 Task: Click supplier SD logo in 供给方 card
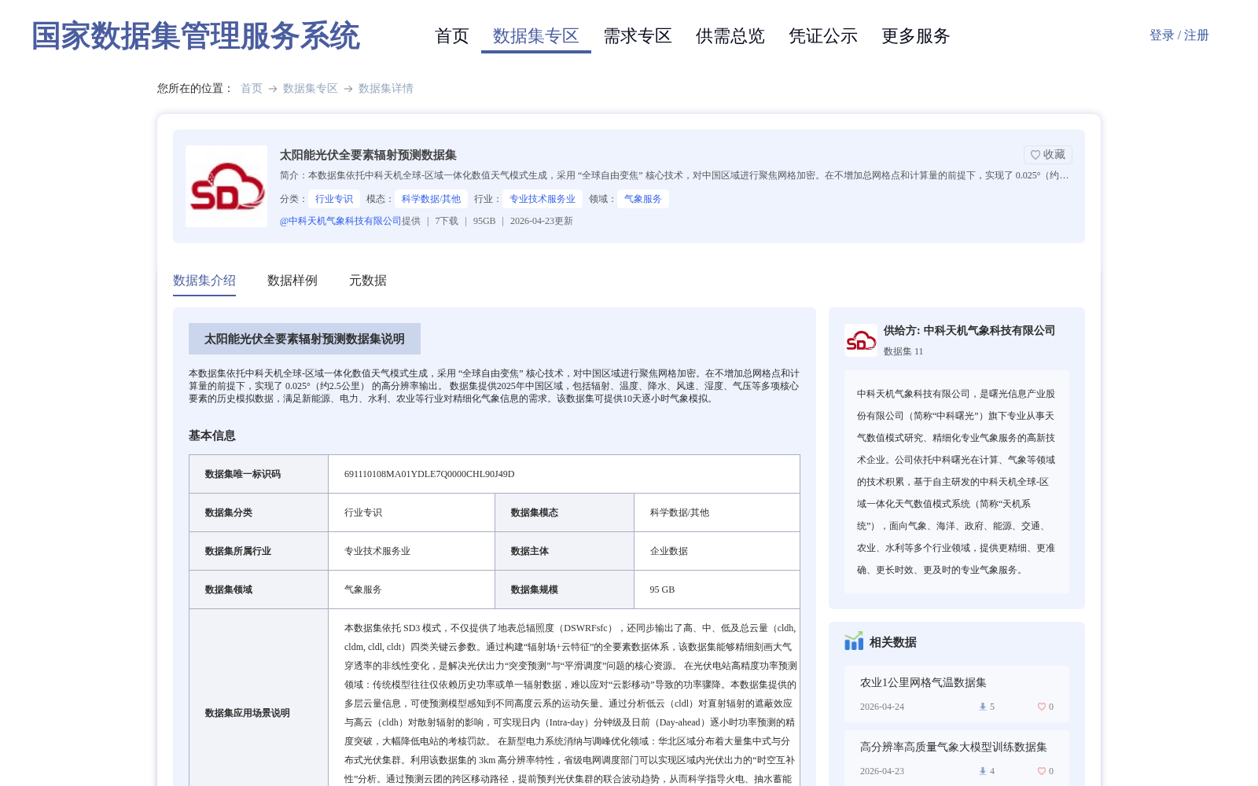[x=861, y=340]
